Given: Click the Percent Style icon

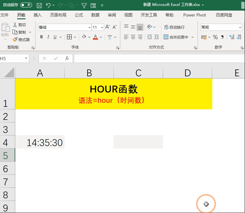Looking at the screenshot, I should (x=215, y=37).
